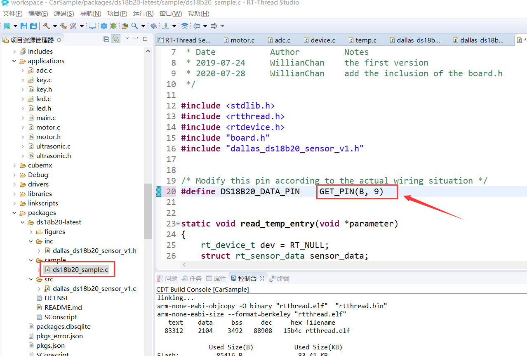Toggle Link with Editor button
This screenshot has height=356, width=527.
pos(116,39)
